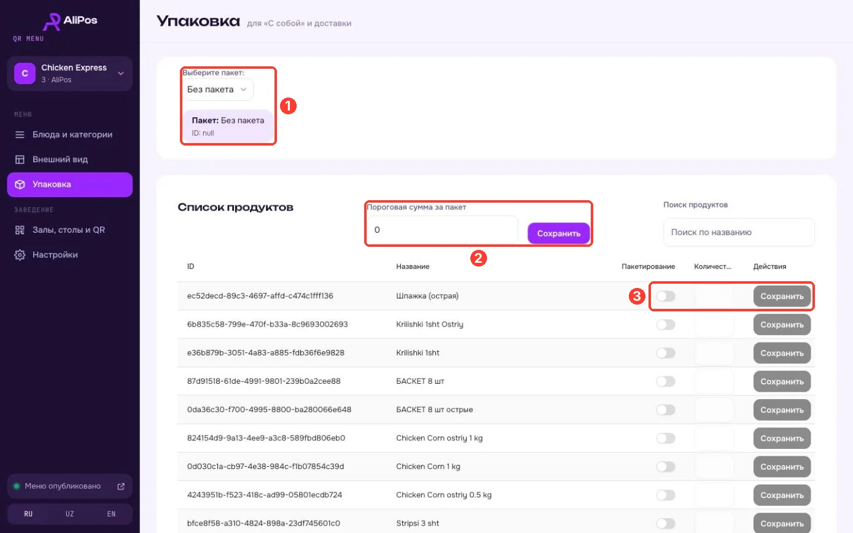Viewport: 853px width, 533px height.
Task: Click the gear icon beside Настройки
Action: 20,255
